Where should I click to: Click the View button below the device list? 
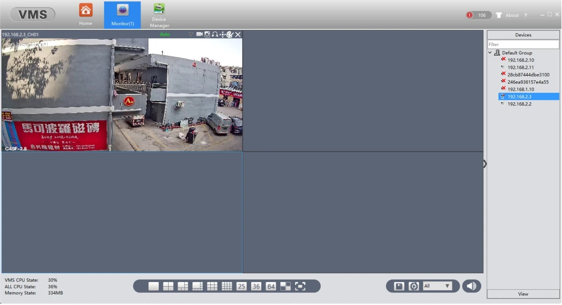[523, 294]
